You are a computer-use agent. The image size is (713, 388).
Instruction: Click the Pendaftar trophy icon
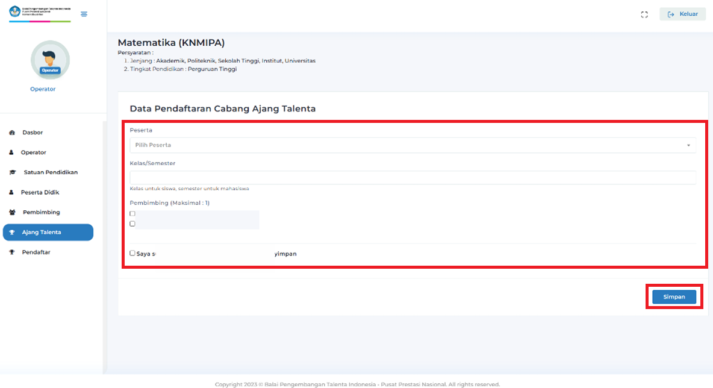pyautogui.click(x=12, y=252)
